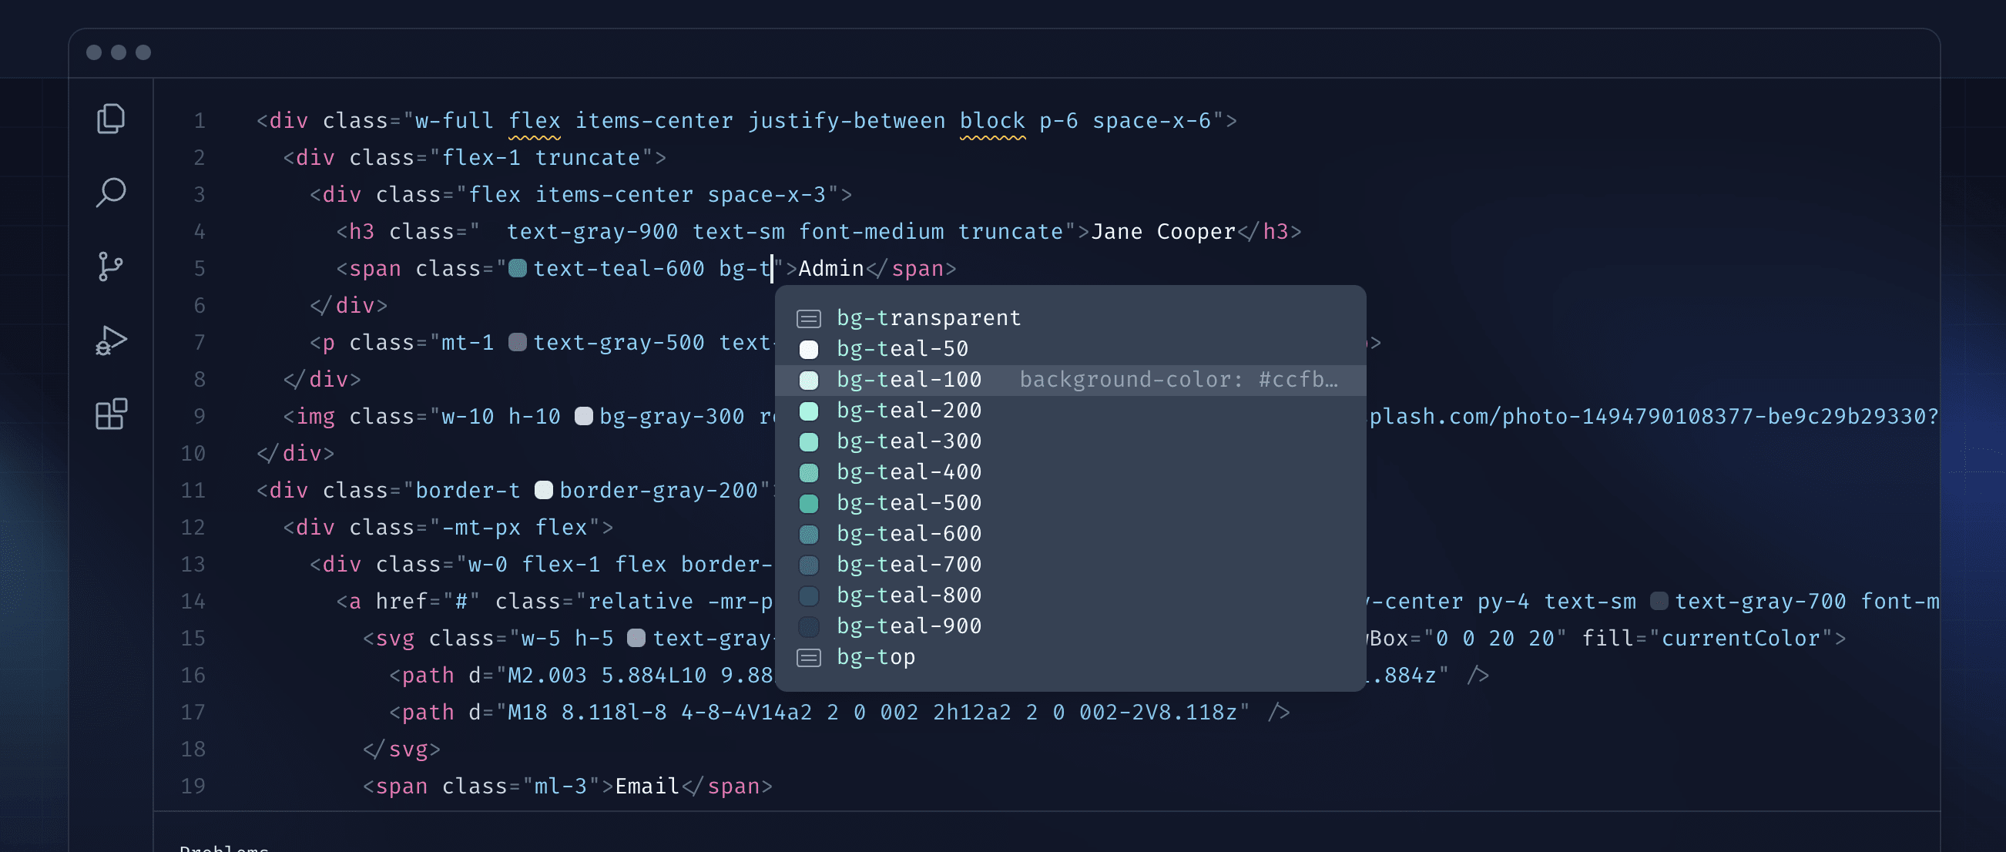Pick bg-teal-500 from the completion list

click(x=1071, y=503)
